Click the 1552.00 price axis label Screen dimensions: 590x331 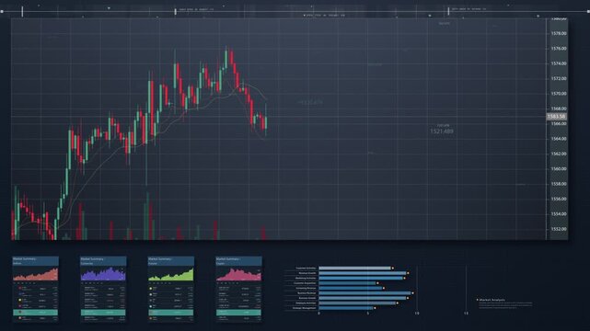click(559, 229)
